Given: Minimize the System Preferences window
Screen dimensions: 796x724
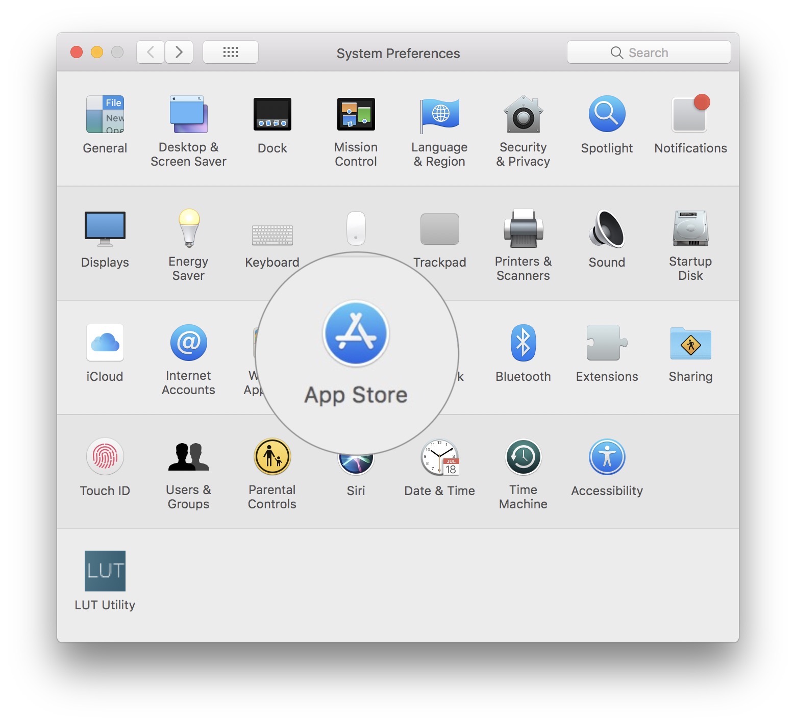Looking at the screenshot, I should click(97, 52).
